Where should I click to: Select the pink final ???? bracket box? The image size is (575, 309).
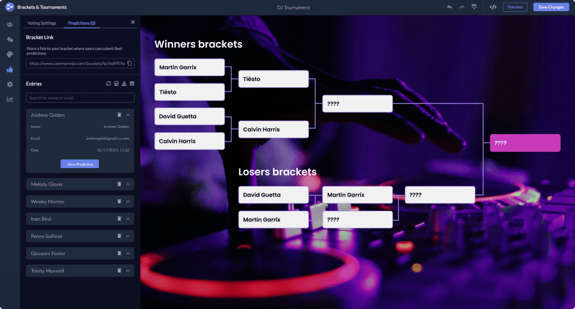525,143
